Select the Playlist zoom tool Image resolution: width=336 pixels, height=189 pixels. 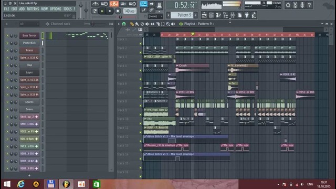(x=168, y=24)
